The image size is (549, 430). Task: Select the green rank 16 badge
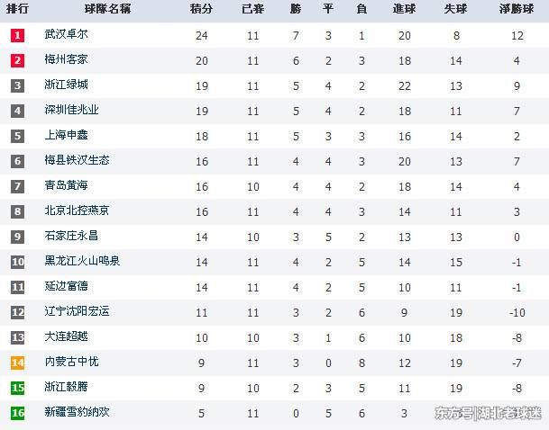17,412
